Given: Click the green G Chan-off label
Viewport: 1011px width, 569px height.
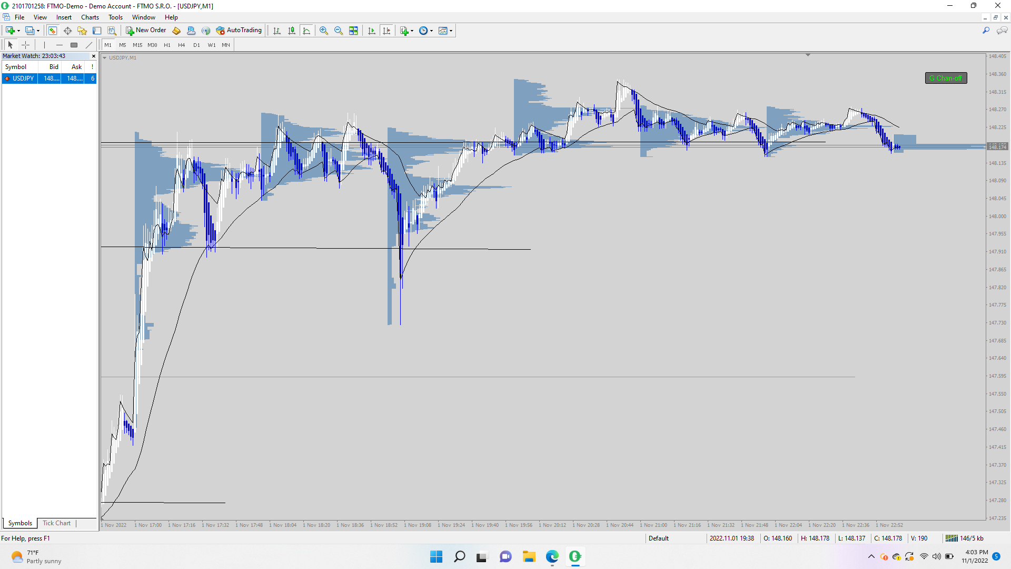Looking at the screenshot, I should 946,78.
